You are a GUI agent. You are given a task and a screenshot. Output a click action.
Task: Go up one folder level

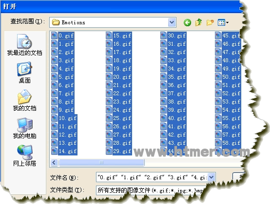point(198,22)
